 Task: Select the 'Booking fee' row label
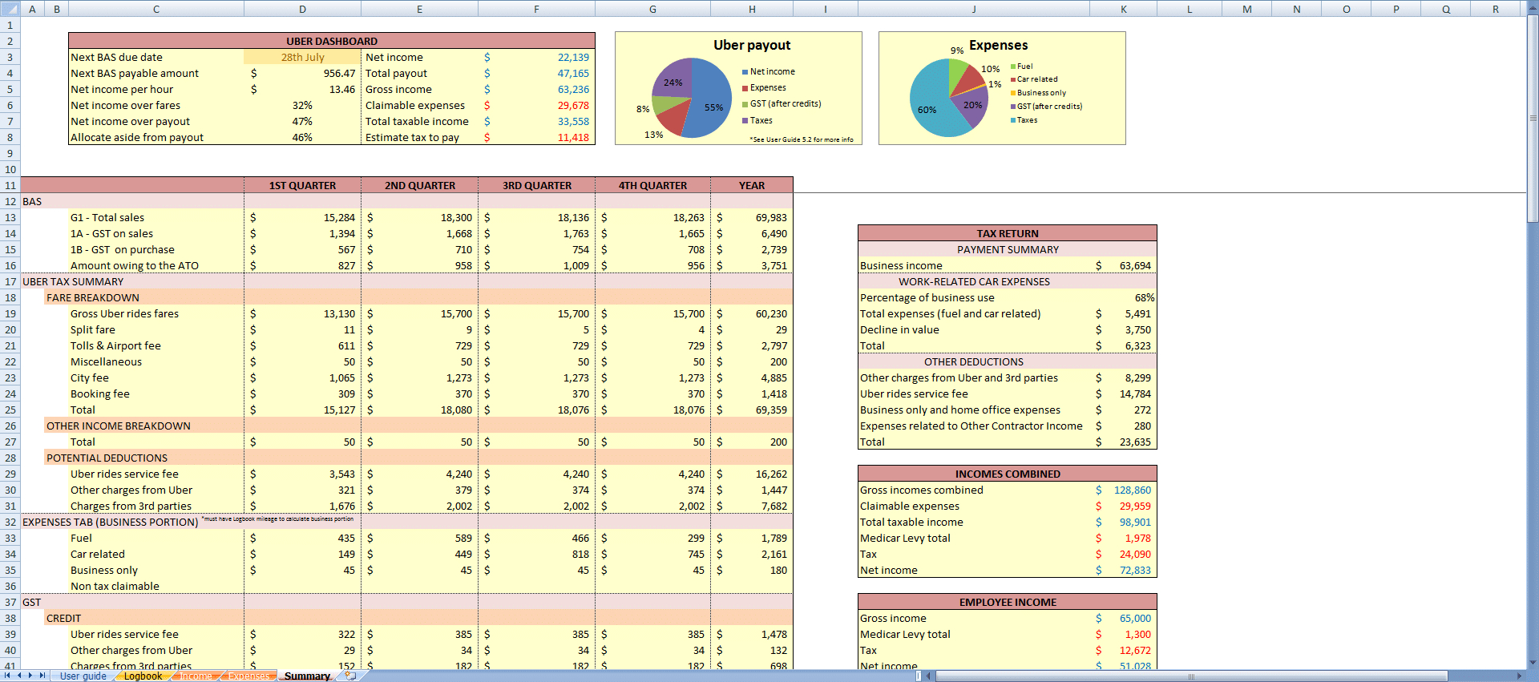(99, 393)
